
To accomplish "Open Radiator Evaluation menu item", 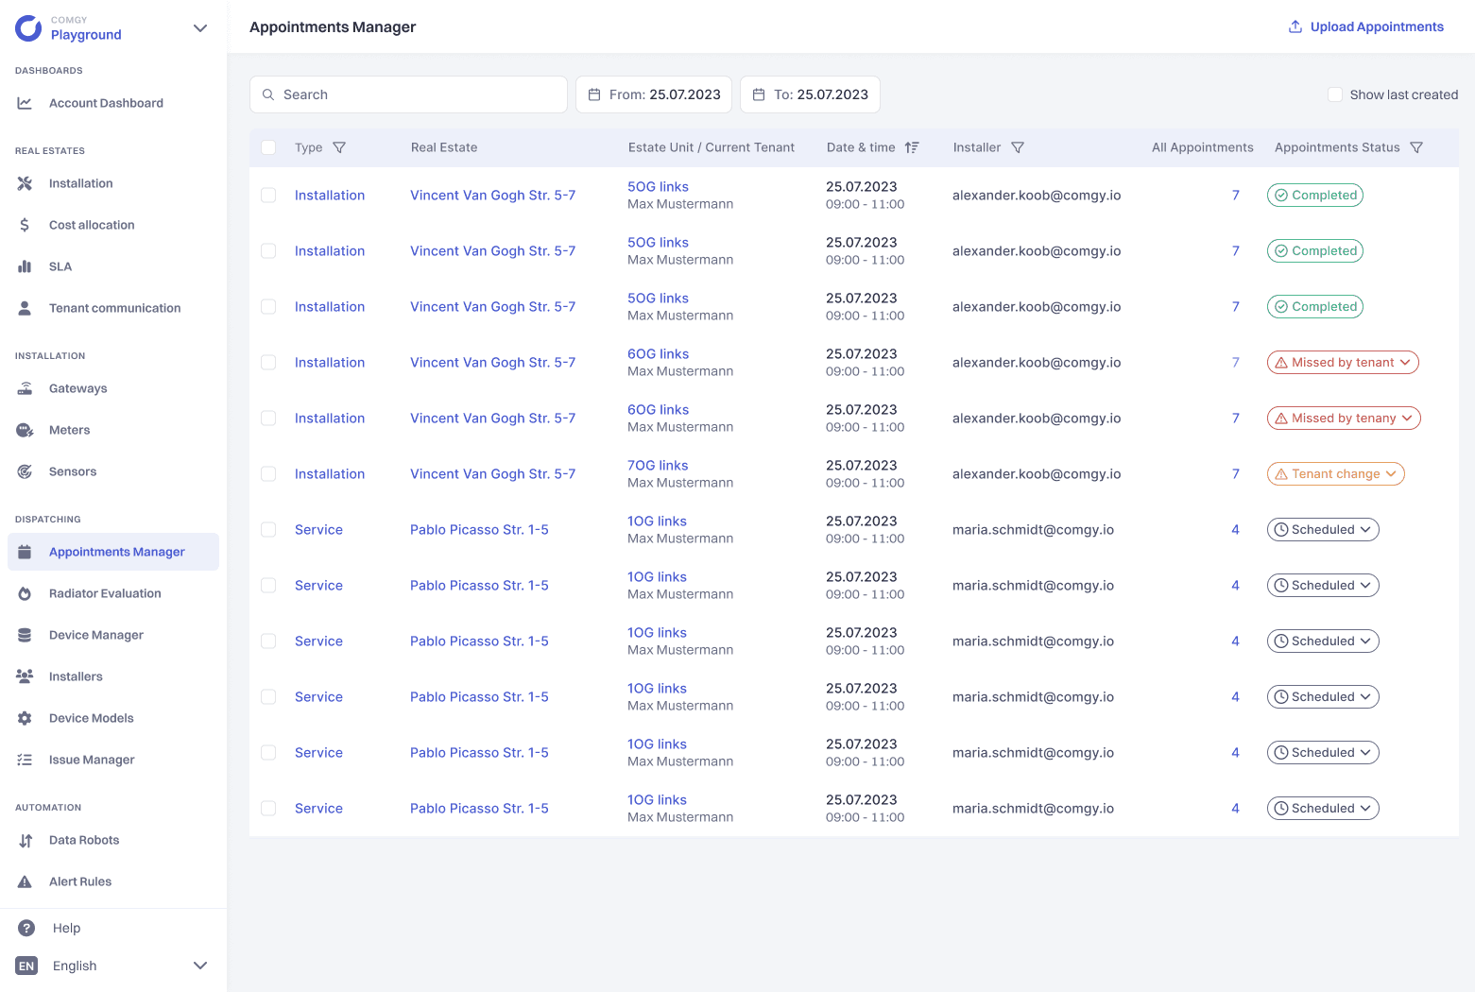I will (113, 593).
